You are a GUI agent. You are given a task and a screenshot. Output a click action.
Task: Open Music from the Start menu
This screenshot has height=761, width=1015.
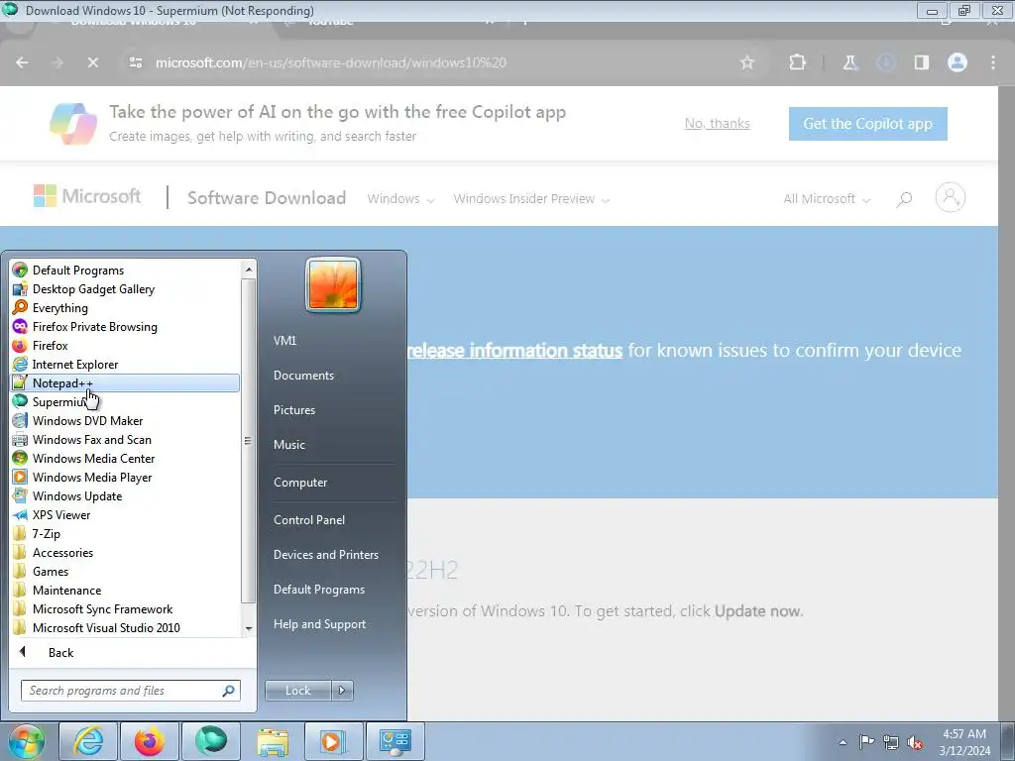point(288,445)
